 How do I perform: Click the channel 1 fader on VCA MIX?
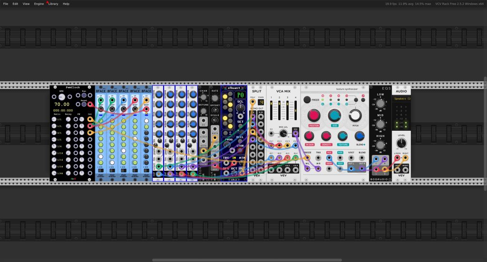pyautogui.click(x=271, y=110)
